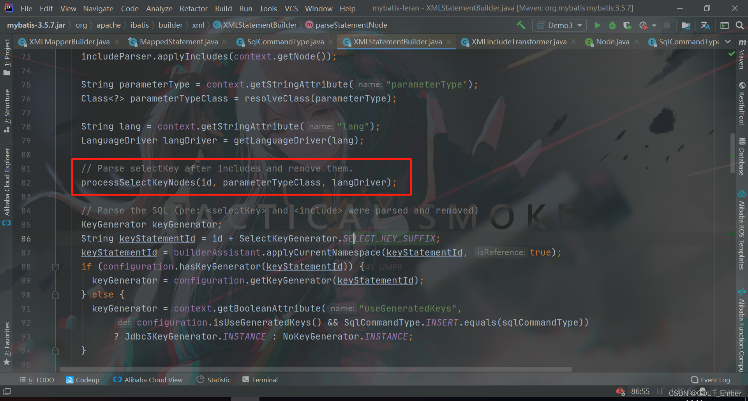Open Alibaba Cloud Explorer panel
The width and height of the screenshot is (748, 401).
click(7, 187)
